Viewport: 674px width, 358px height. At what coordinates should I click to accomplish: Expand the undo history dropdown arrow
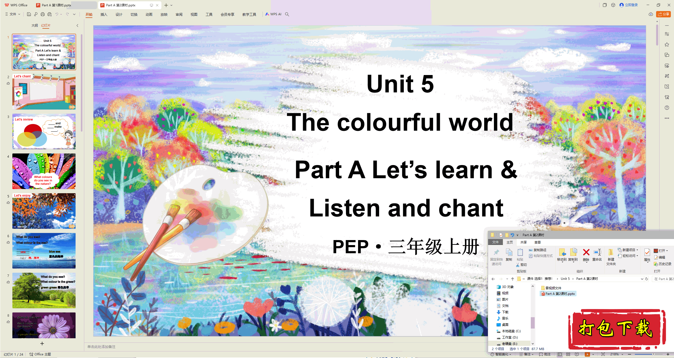[x=61, y=14]
